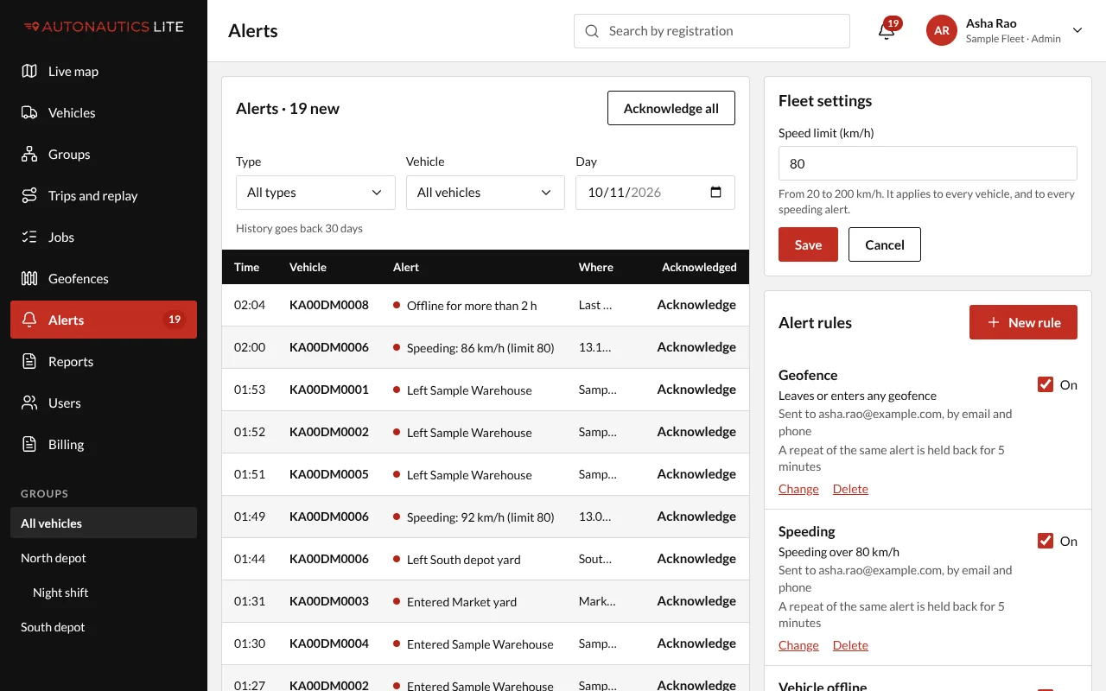1106x691 pixels.
Task: Select the North depot group
Action: tap(104, 558)
